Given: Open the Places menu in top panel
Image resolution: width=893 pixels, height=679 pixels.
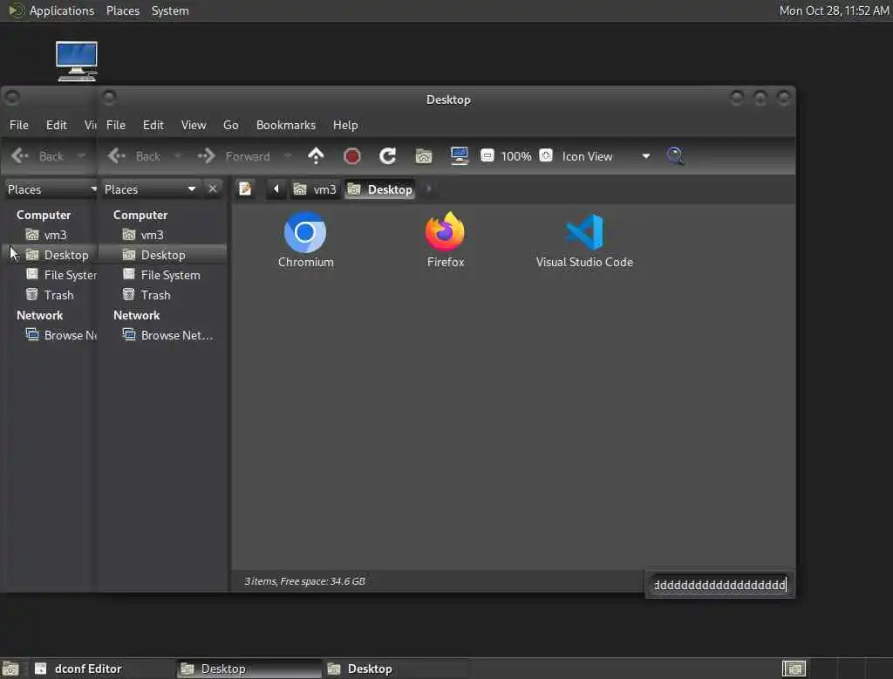Looking at the screenshot, I should pyautogui.click(x=122, y=10).
